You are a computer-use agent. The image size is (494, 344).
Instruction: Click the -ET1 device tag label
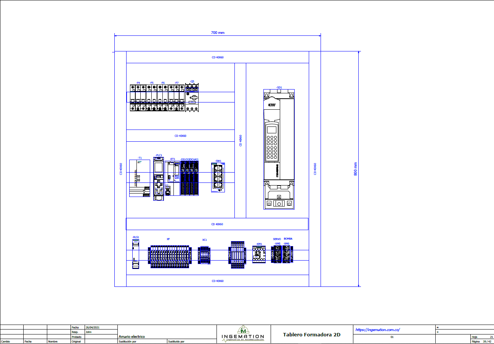(x=172, y=159)
